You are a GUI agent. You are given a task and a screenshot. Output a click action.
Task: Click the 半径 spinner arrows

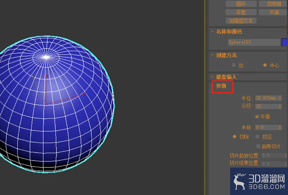pos(280,98)
